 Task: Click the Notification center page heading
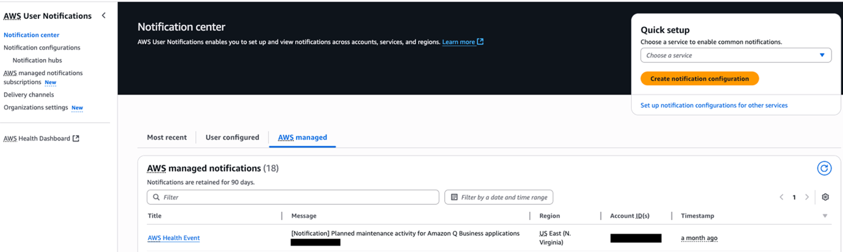point(182,27)
